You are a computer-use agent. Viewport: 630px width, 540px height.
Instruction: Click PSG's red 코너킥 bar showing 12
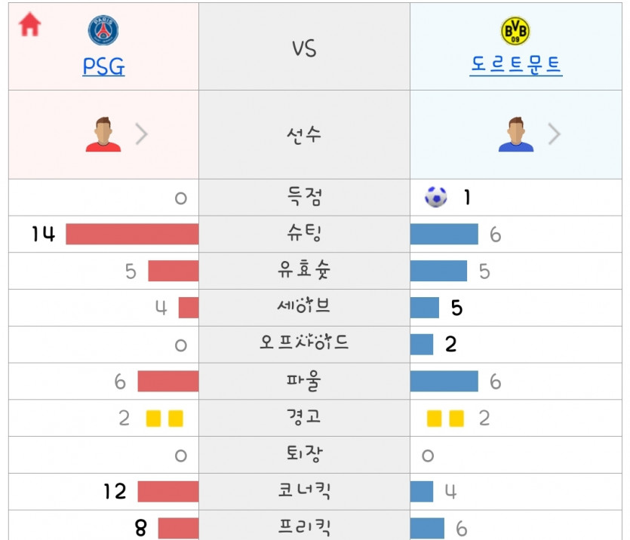pyautogui.click(x=168, y=492)
